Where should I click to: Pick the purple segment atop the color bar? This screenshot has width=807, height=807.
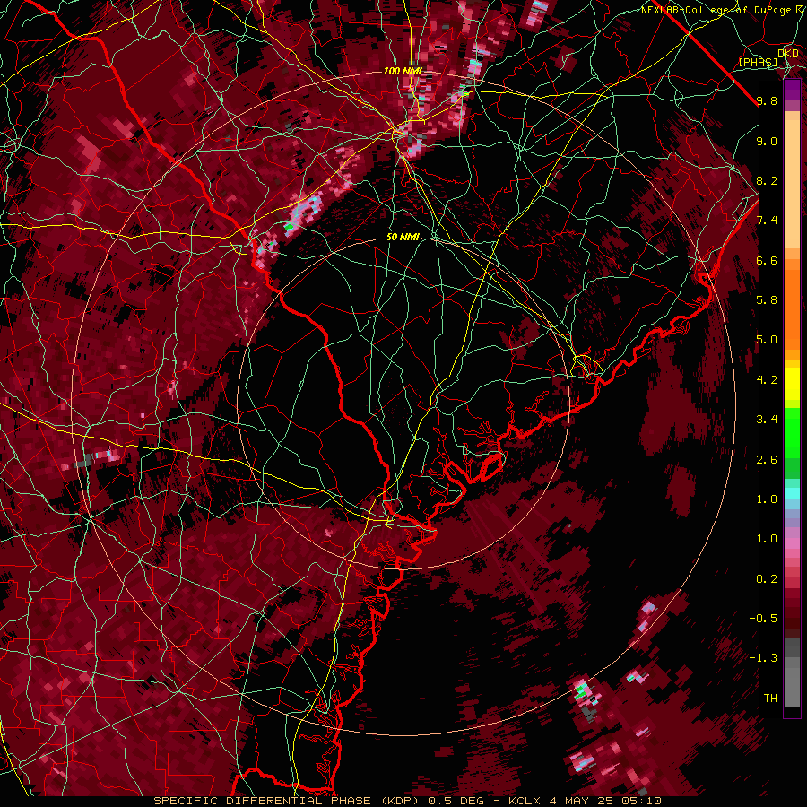[792, 90]
